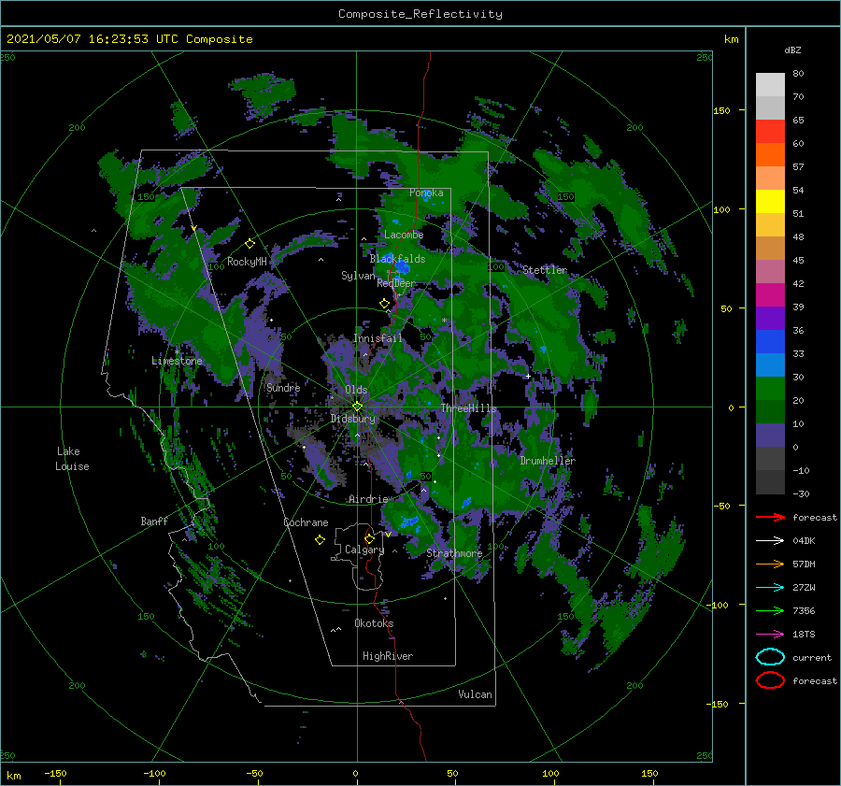Click the 54 dBZ yellow color swatch
The image size is (841, 786).
(x=770, y=201)
